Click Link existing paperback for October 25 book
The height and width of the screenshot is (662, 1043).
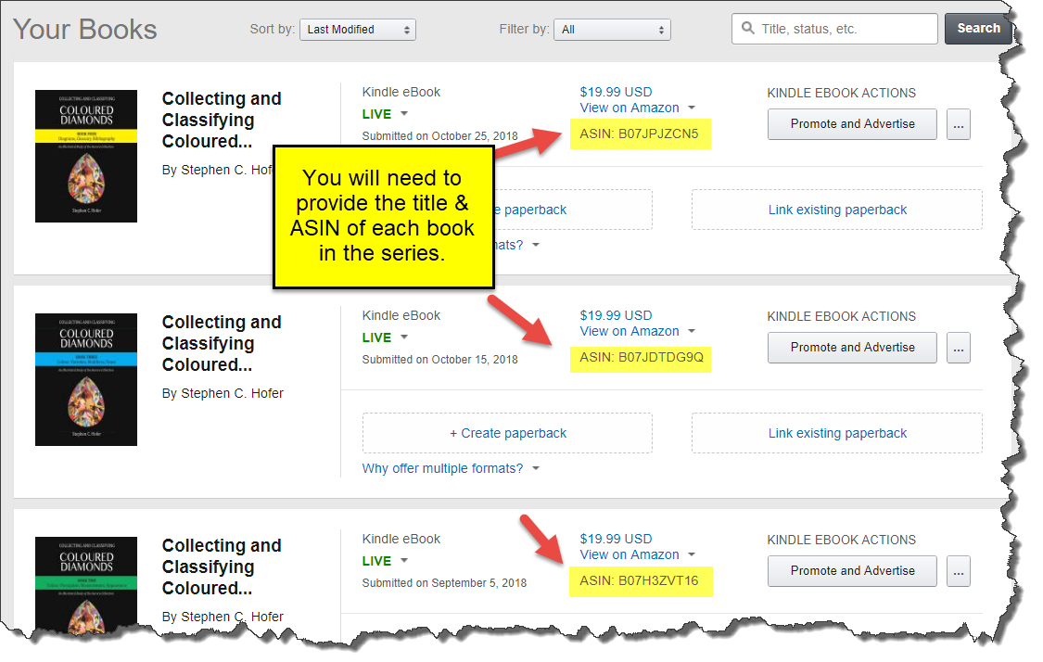click(837, 210)
